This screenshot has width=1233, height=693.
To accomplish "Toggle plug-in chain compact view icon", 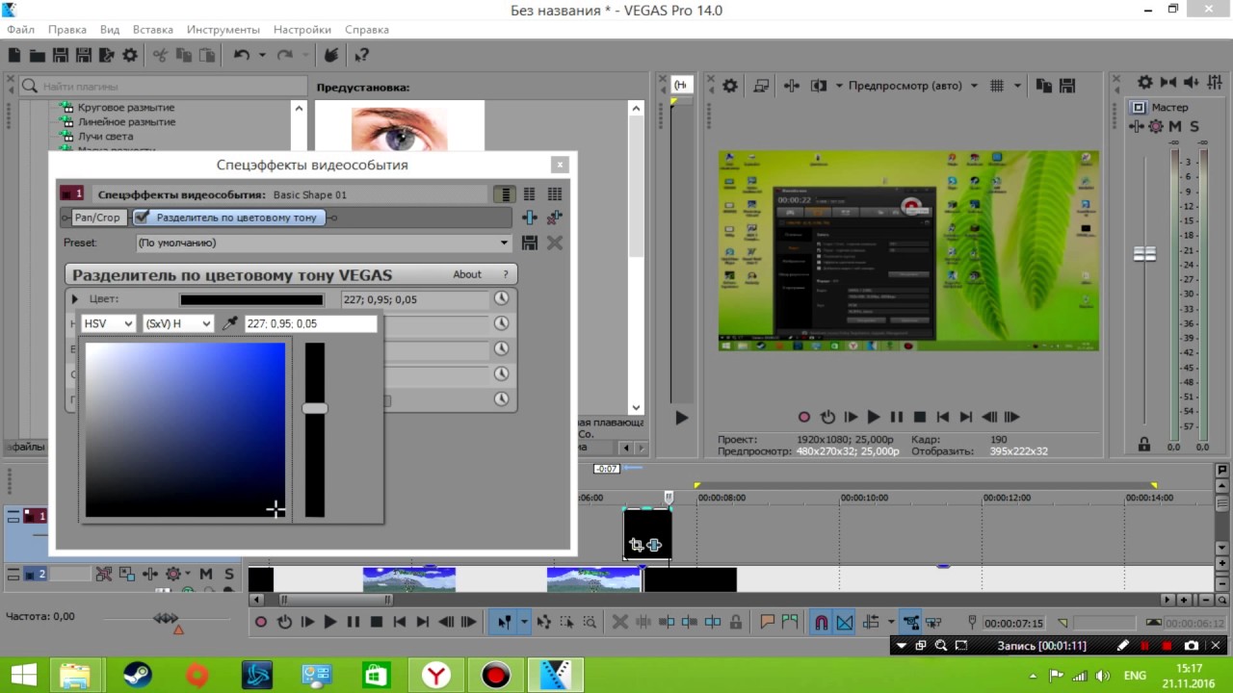I will coord(503,194).
